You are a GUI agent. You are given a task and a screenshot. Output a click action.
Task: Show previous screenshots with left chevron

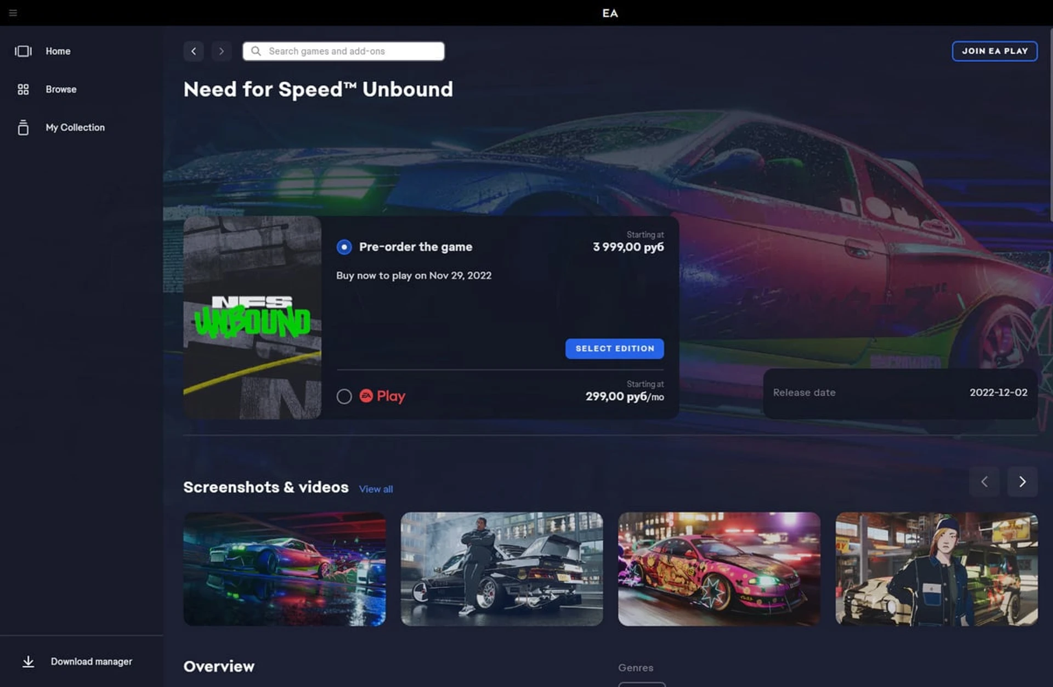point(984,481)
